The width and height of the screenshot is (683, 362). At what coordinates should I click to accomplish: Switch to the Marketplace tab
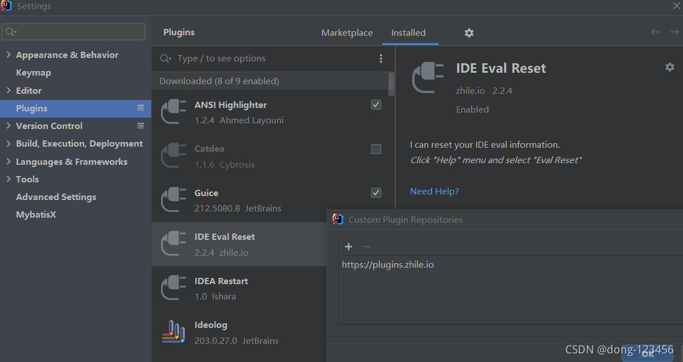pos(347,33)
